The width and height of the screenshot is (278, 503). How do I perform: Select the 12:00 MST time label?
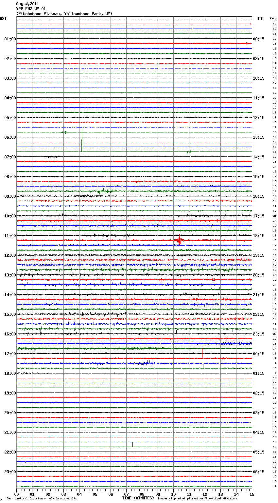pos(10,255)
